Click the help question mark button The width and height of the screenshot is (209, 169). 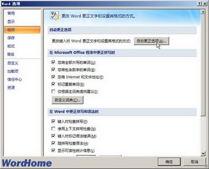[x=199, y=4]
